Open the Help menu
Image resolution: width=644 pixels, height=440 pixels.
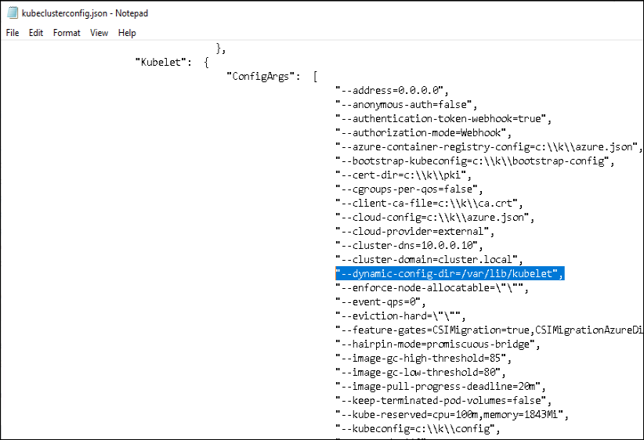click(127, 33)
